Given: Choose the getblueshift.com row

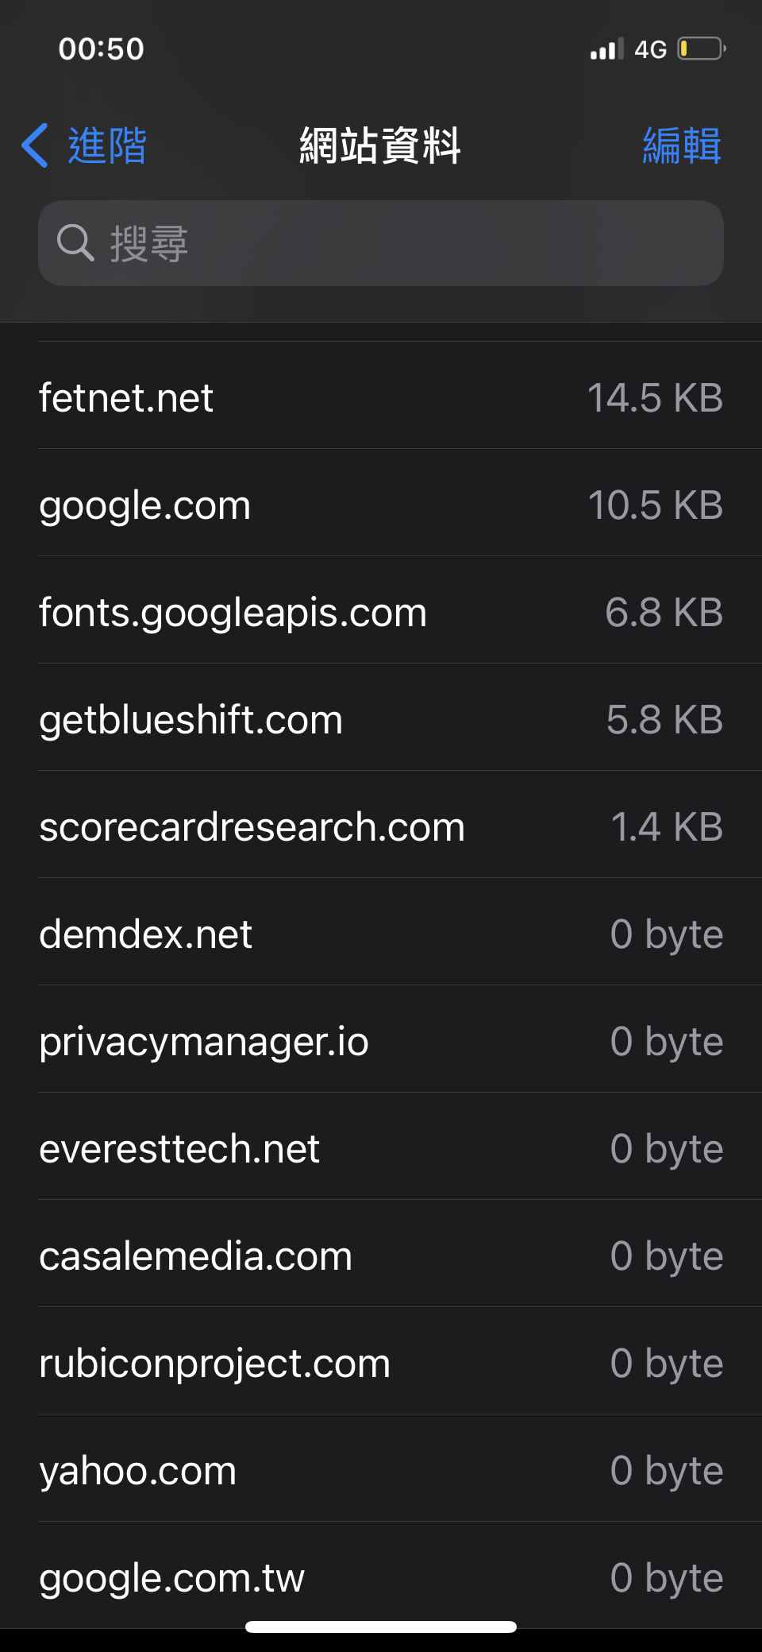Looking at the screenshot, I should click(381, 718).
